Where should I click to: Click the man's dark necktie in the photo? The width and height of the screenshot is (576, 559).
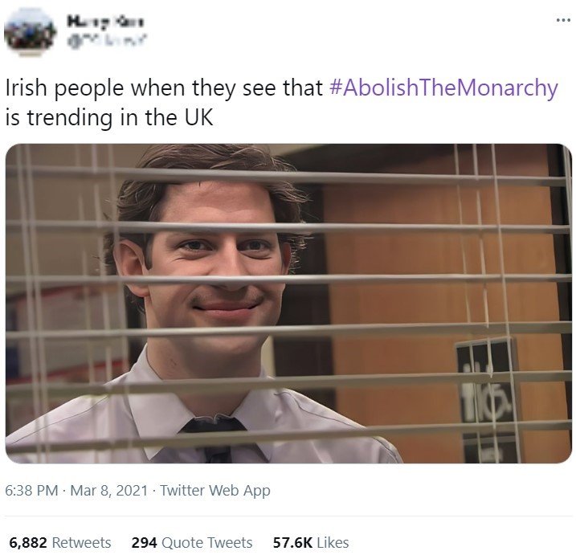click(x=217, y=440)
